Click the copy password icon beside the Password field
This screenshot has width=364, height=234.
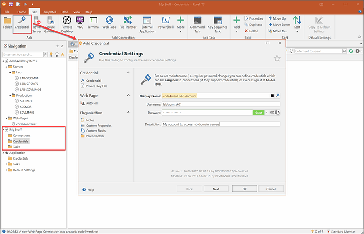pos(277,113)
